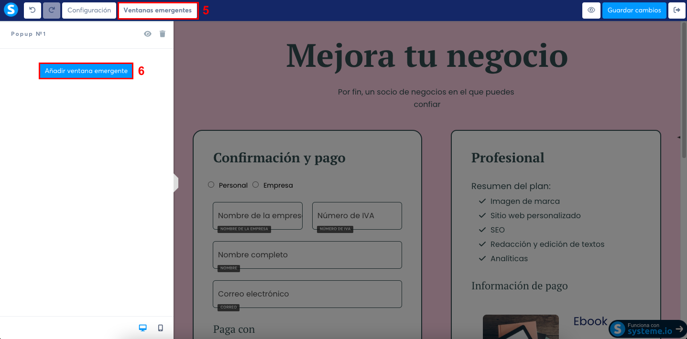Click the Nombre completo input field

click(307, 255)
